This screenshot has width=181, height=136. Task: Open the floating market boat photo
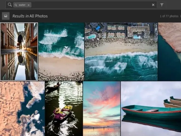click(64, 109)
